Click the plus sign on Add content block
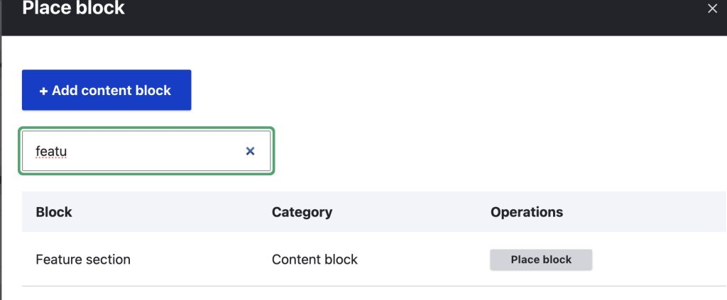The height and width of the screenshot is (300, 727). [x=43, y=91]
